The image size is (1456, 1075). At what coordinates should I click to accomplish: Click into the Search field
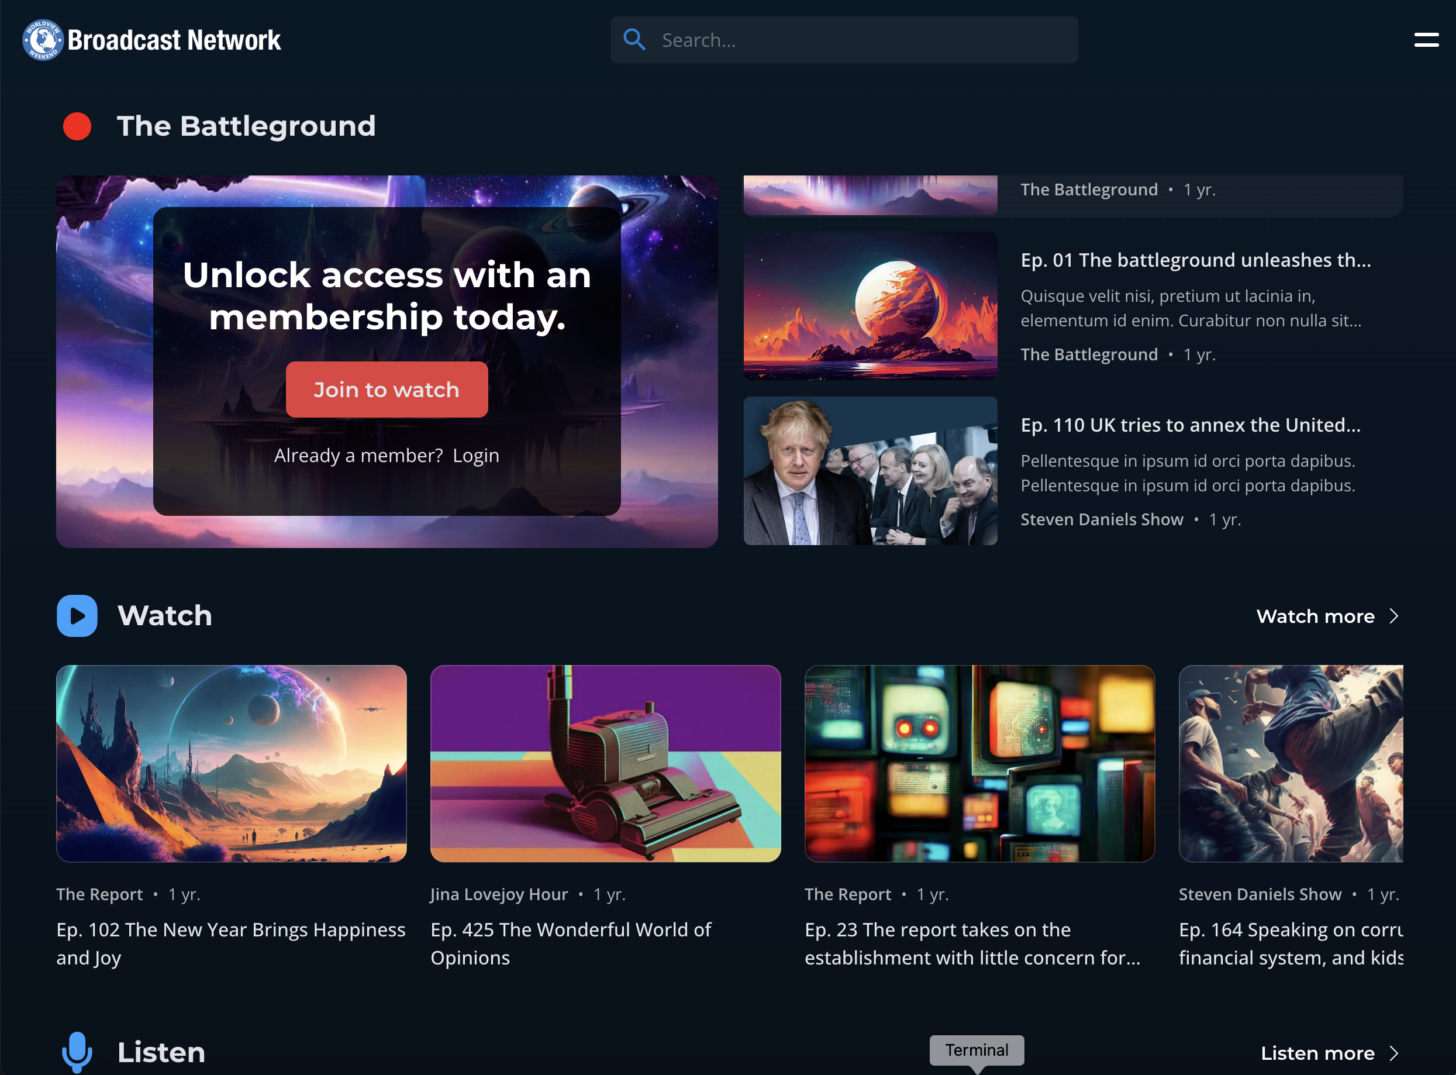pos(844,40)
